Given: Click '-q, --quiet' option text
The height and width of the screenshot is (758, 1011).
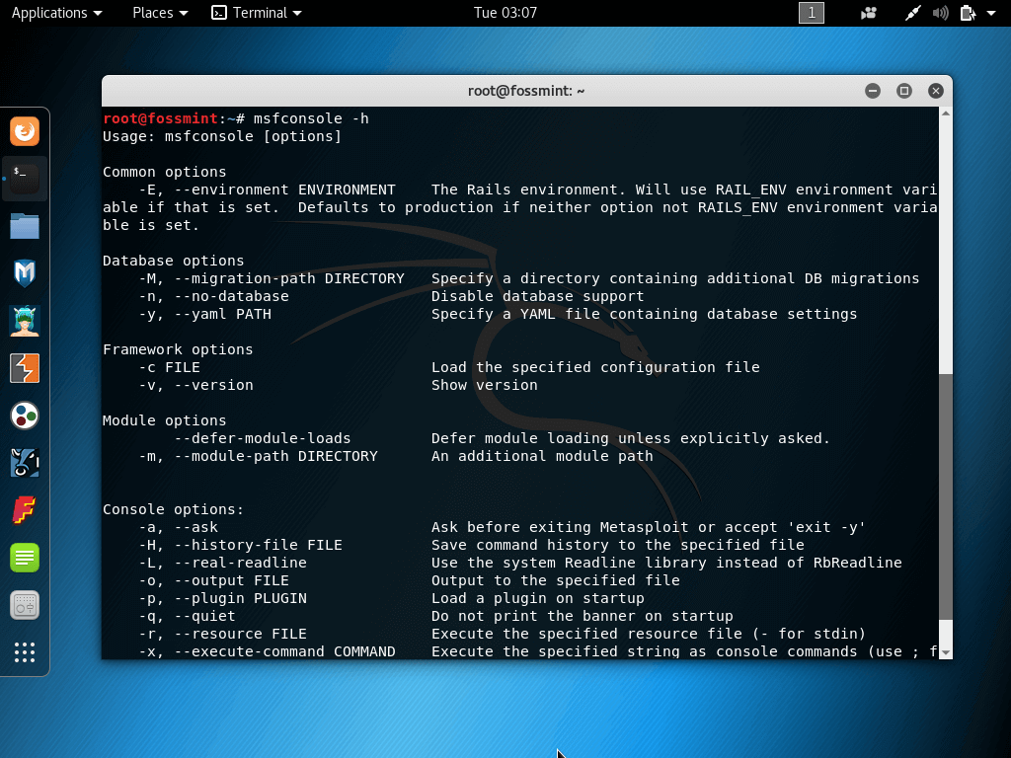Looking at the screenshot, I should 187,616.
